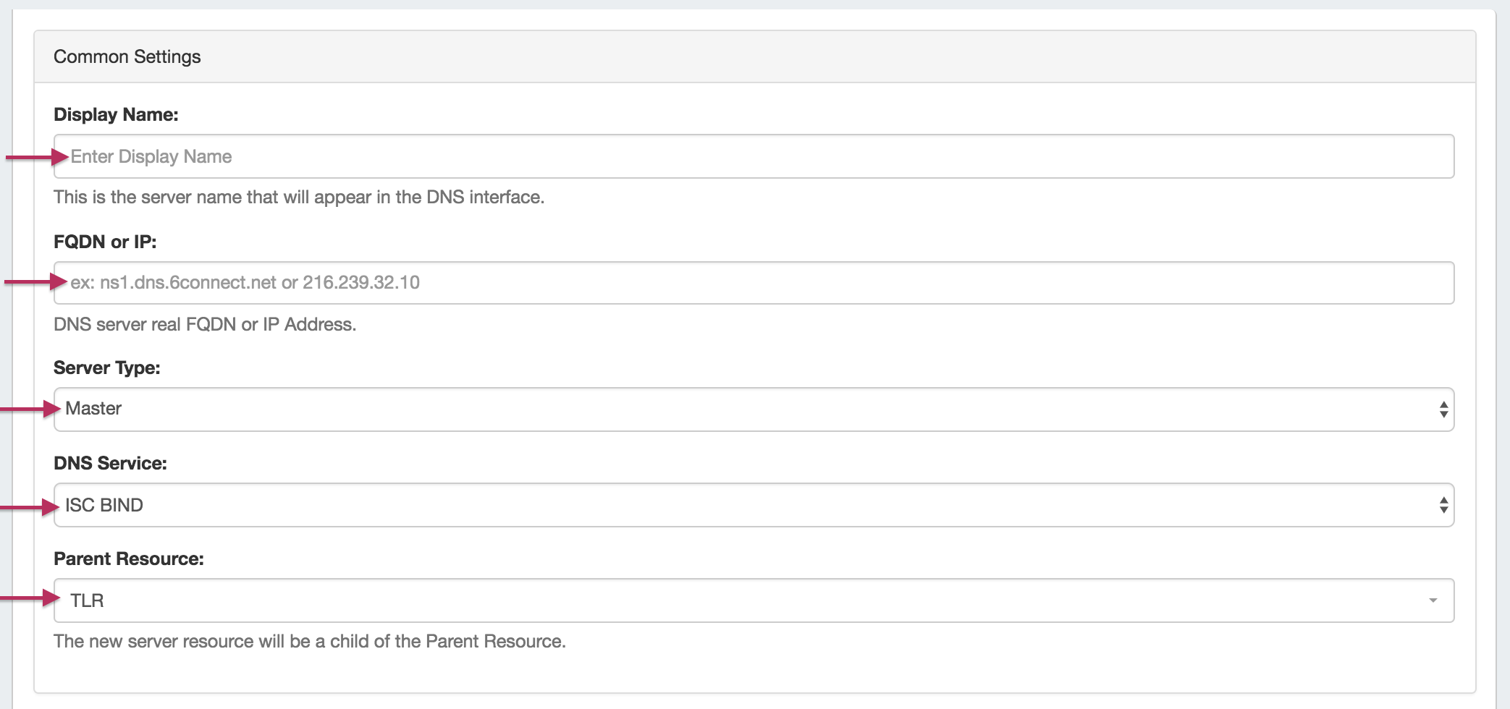This screenshot has height=709, width=1510.
Task: Focus the FQDN or IP input box
Action: pos(753,283)
